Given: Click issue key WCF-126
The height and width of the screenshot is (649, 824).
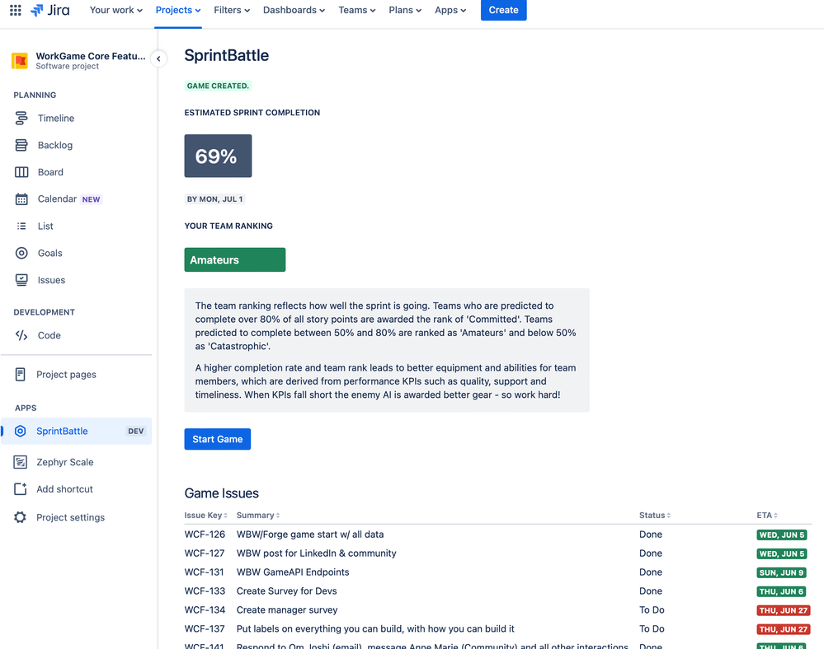Looking at the screenshot, I should [x=205, y=534].
